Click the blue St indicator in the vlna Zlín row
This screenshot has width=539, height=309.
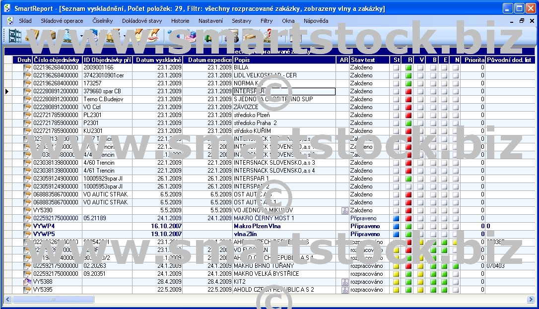396,234
